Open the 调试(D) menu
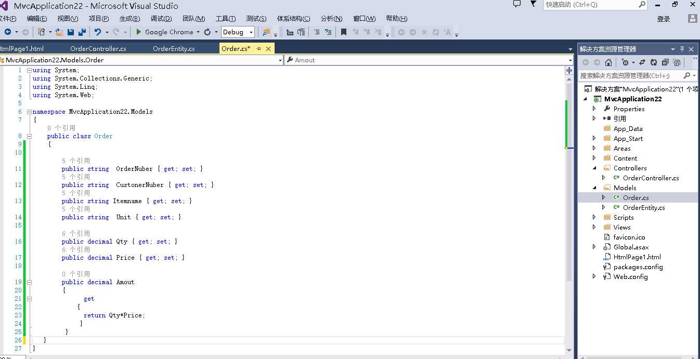This screenshot has height=359, width=700. tap(161, 19)
